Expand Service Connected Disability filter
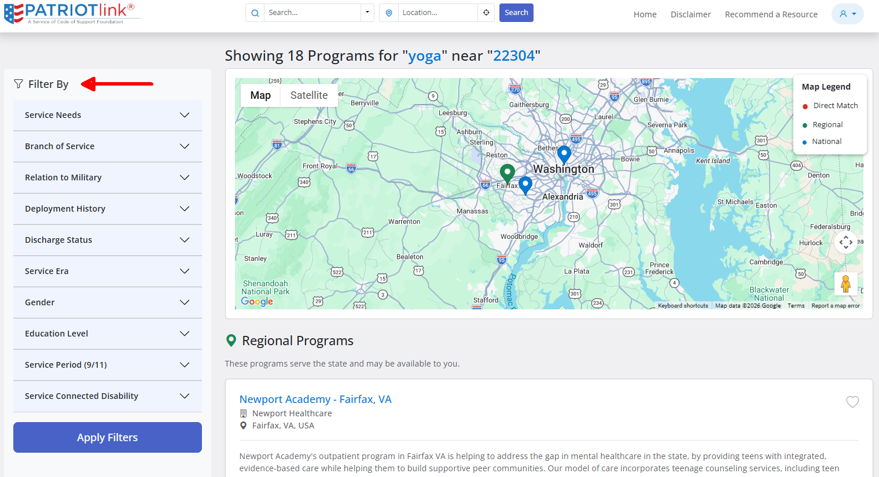Image resolution: width=879 pixels, height=477 pixels. [108, 396]
